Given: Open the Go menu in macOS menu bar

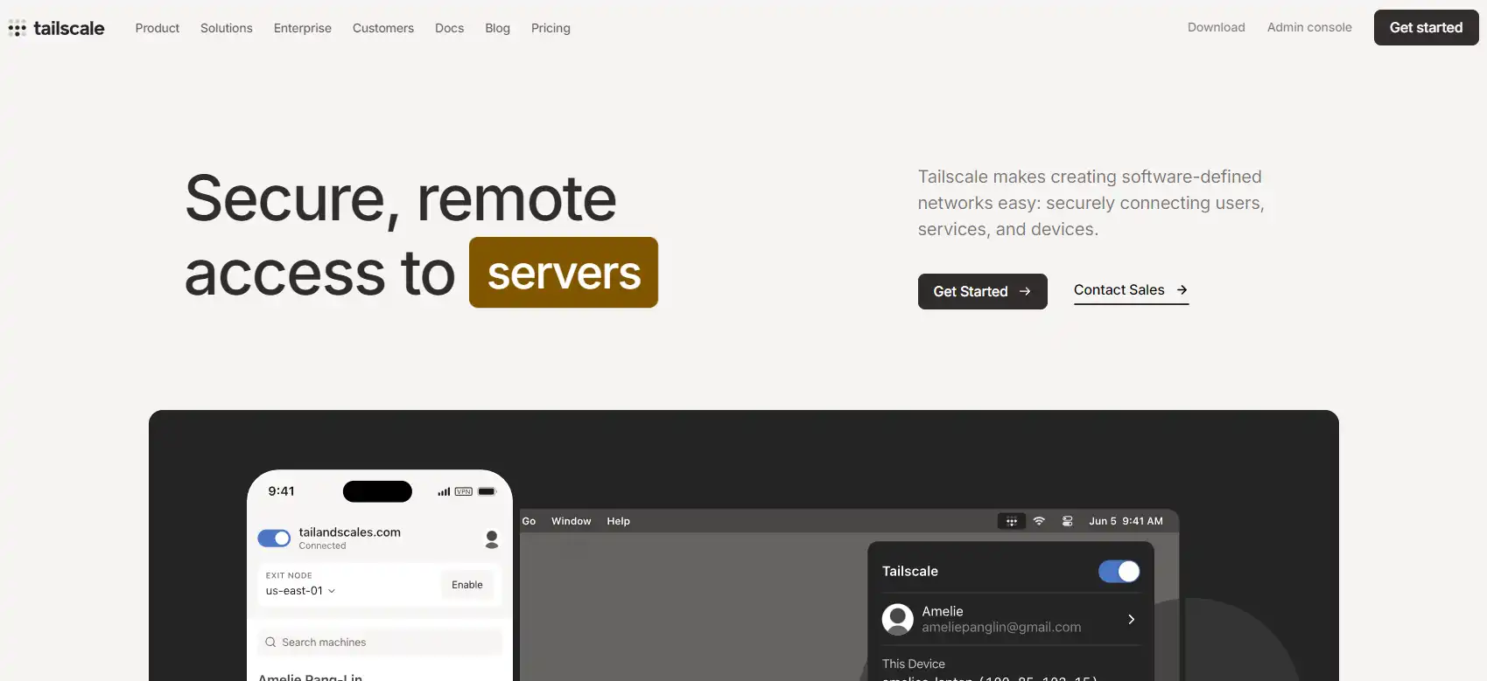Looking at the screenshot, I should click(x=529, y=521).
